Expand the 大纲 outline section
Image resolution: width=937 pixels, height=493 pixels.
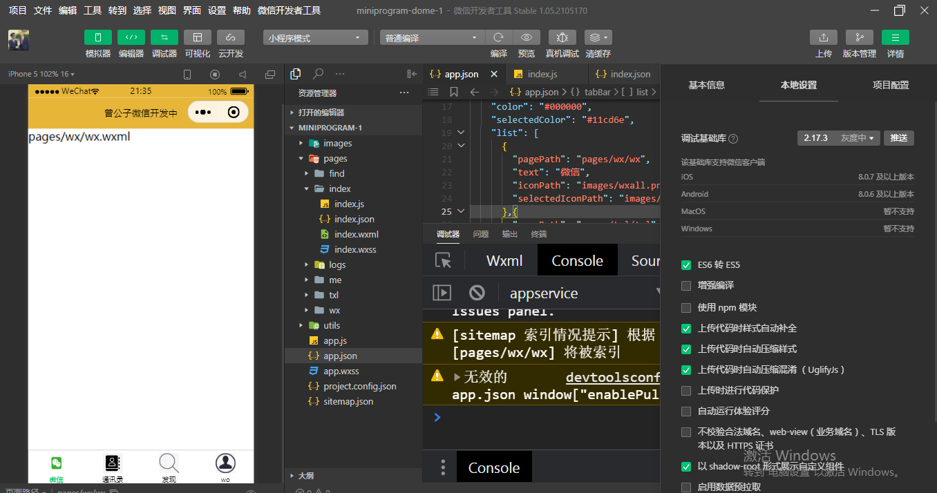[353, 476]
